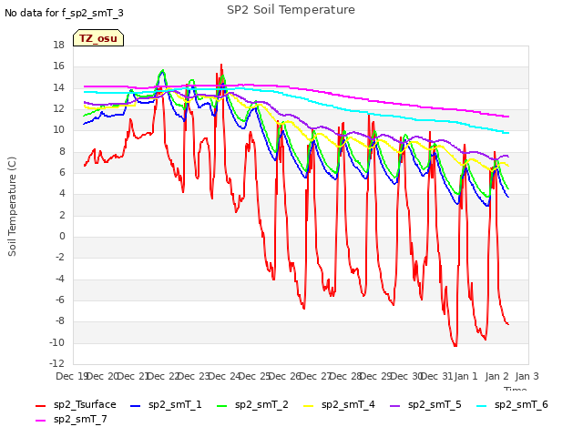Click the Soil Temperature (C) axis label

pyautogui.click(x=12, y=207)
